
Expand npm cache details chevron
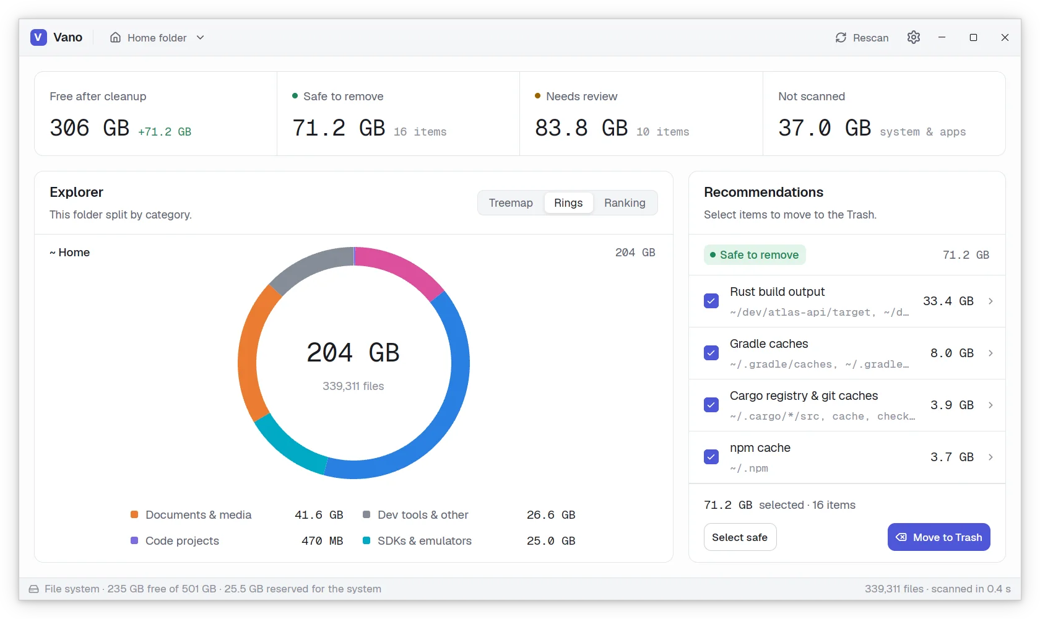coord(990,457)
